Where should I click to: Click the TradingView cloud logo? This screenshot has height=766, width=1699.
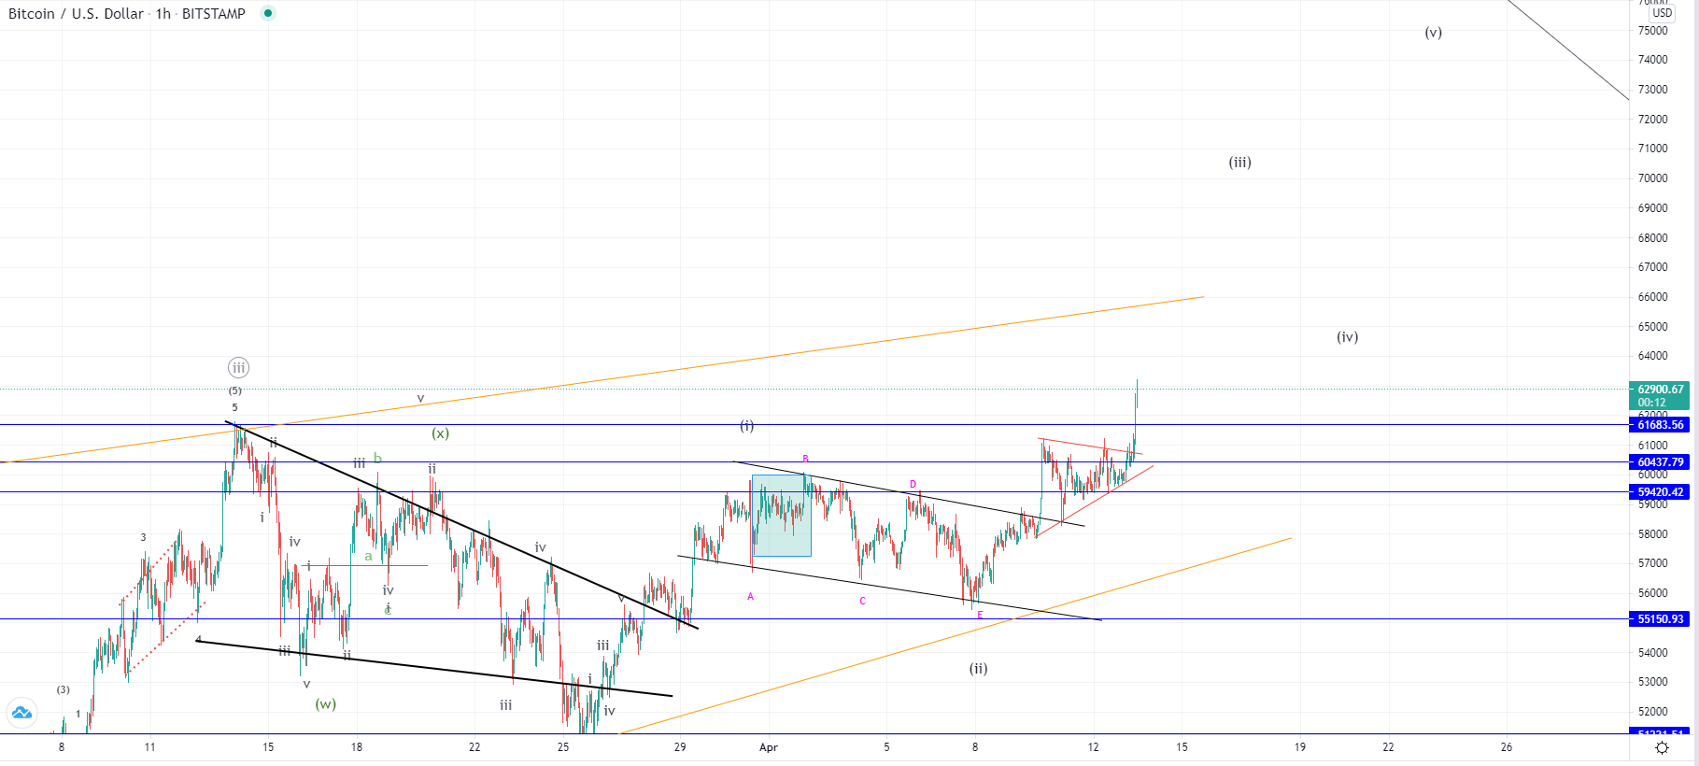click(x=21, y=714)
